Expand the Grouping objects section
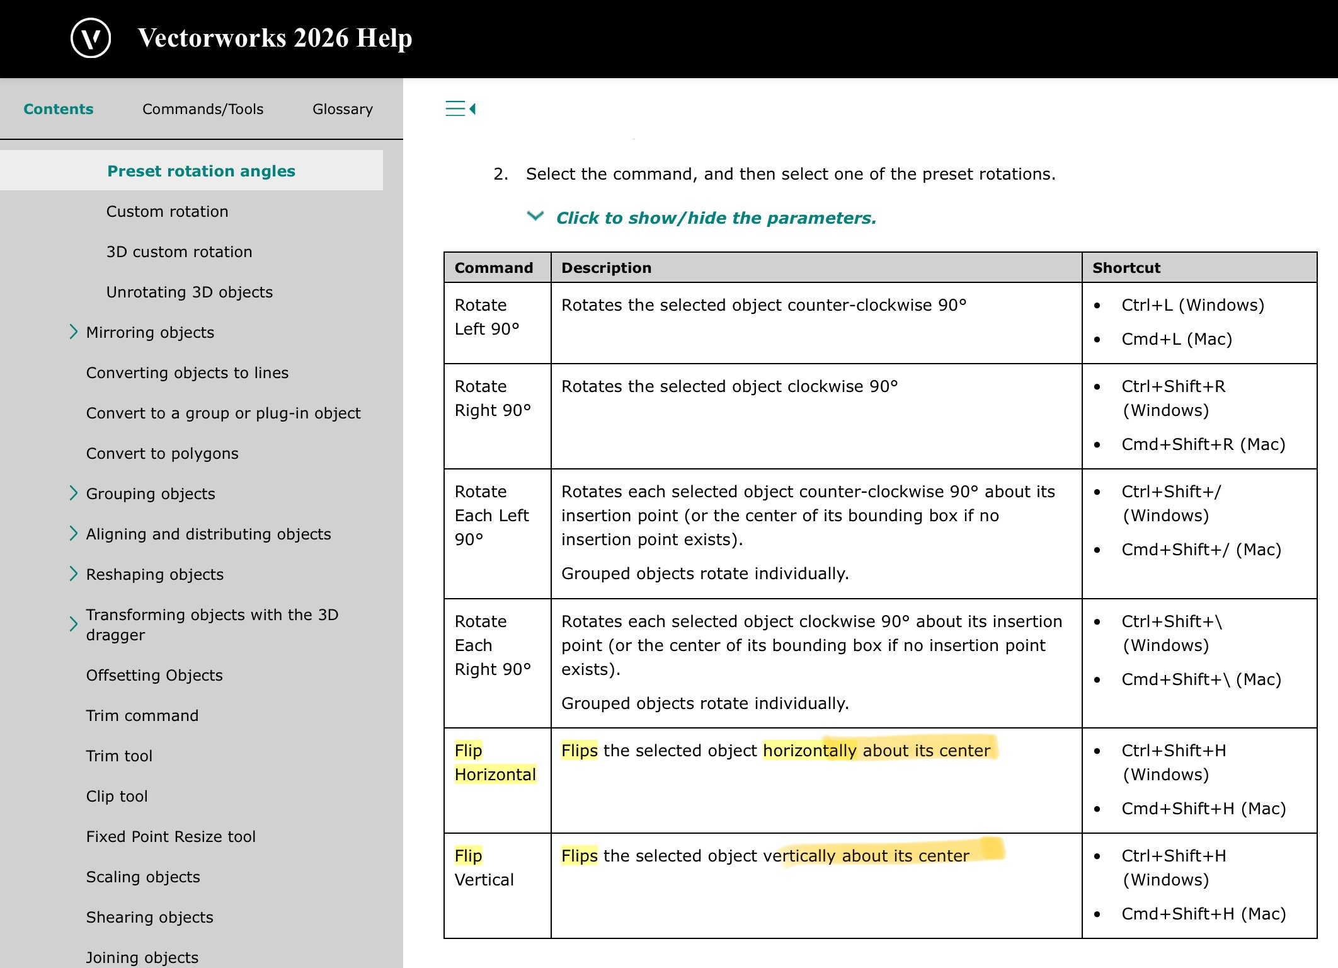 74,493
